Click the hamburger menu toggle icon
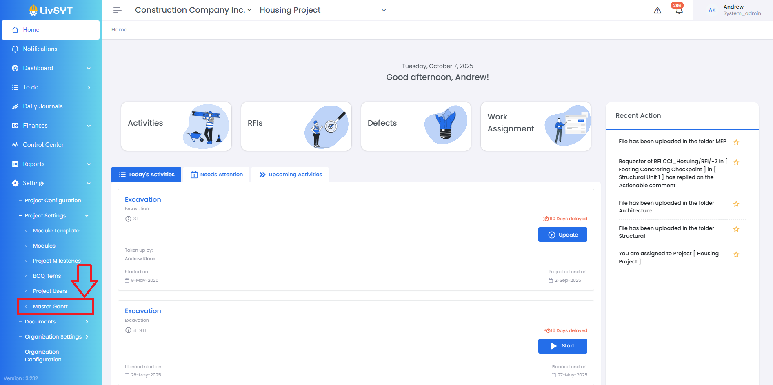 pyautogui.click(x=117, y=10)
